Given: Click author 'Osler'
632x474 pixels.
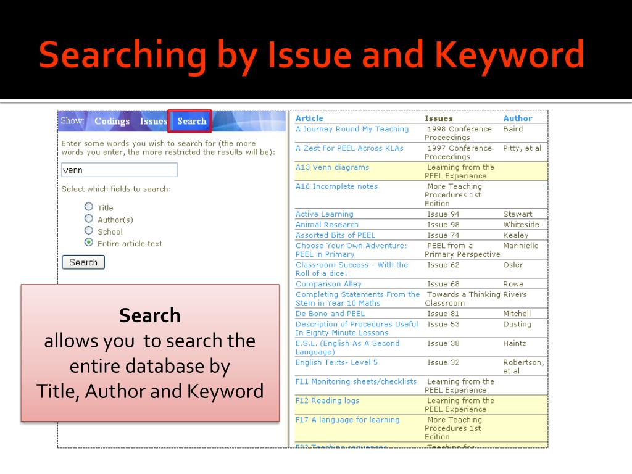Looking at the screenshot, I should coord(513,265).
